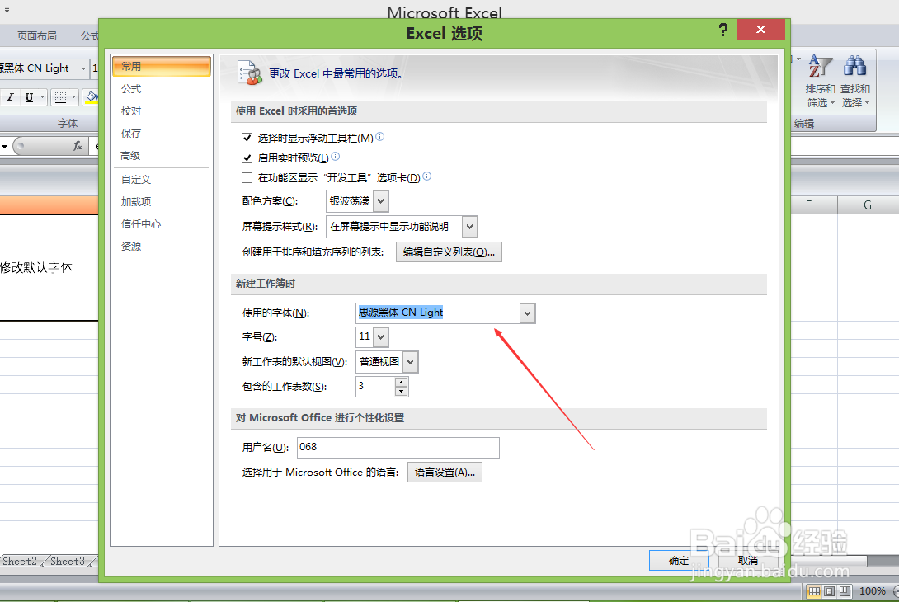The height and width of the screenshot is (602, 899).
Task: Click the horizontal scrollbar thumb of worksheet
Action: pos(828,561)
